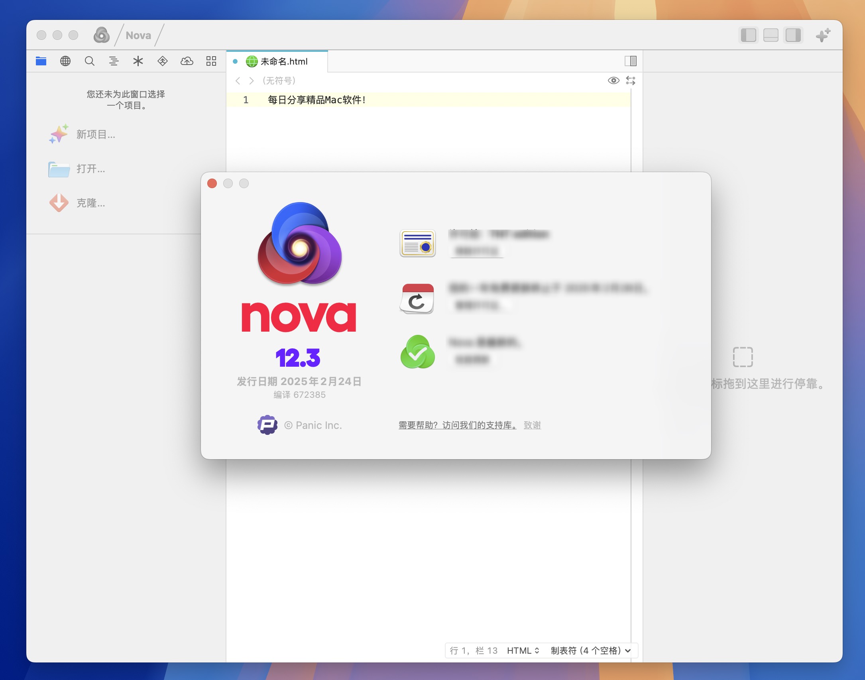Click the sparkle add button in titlebar
Viewport: 865px width, 680px height.
tap(823, 35)
